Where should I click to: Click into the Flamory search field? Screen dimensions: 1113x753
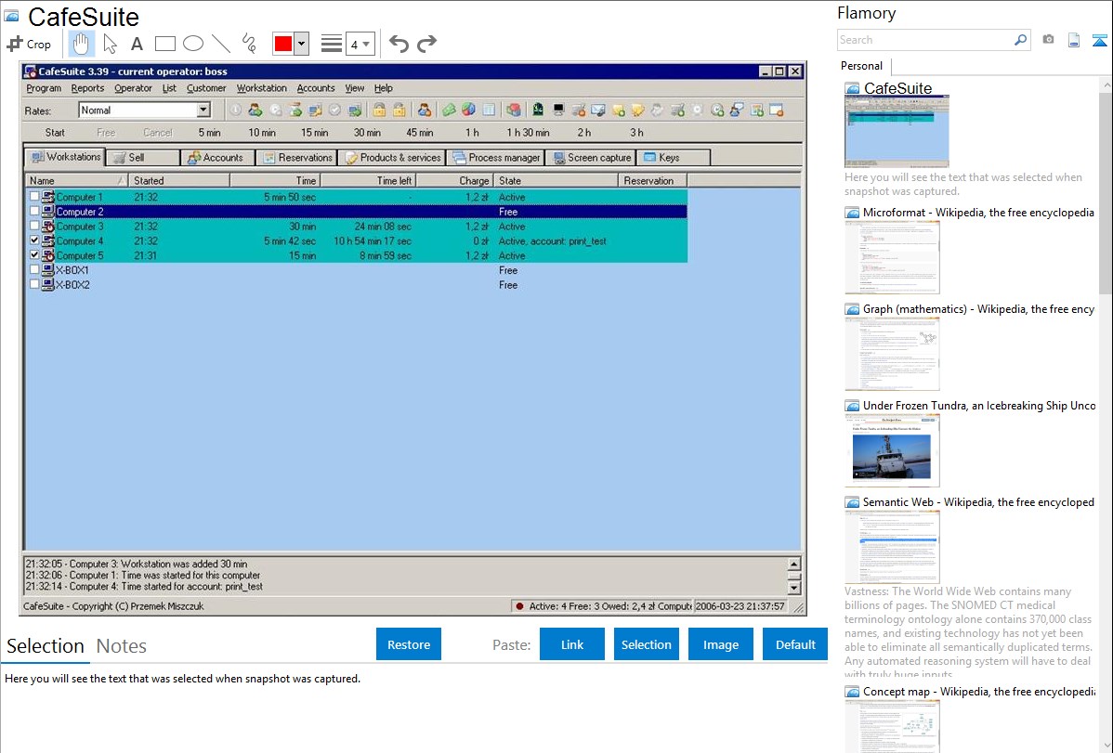point(925,40)
